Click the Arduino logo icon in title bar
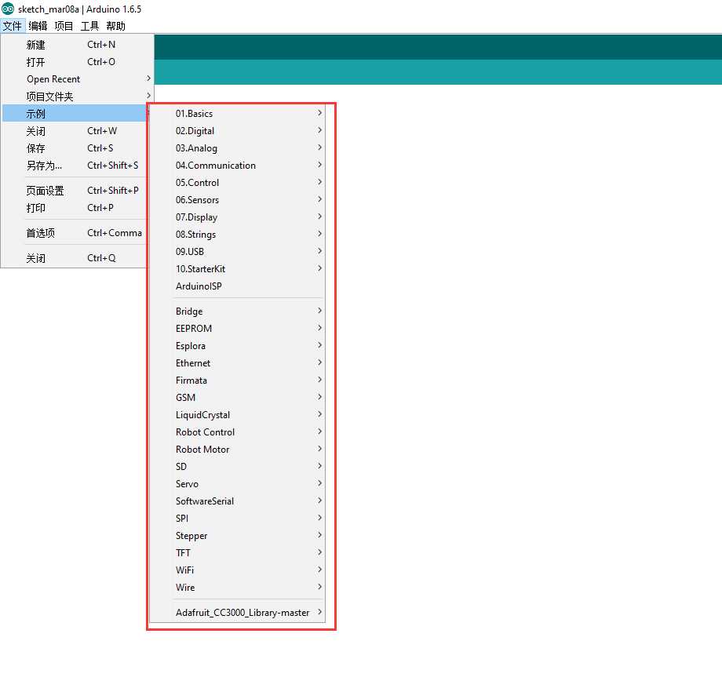 pos(8,9)
